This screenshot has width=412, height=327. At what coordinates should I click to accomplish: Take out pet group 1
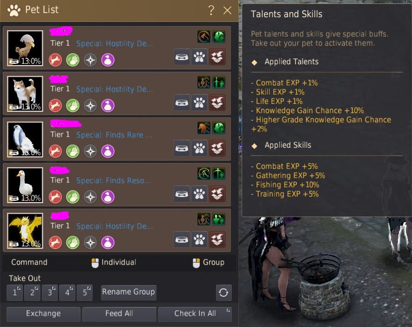15,293
